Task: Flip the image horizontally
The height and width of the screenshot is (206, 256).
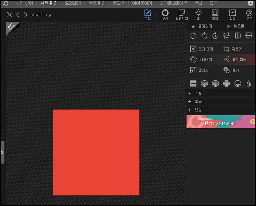Action: click(238, 36)
